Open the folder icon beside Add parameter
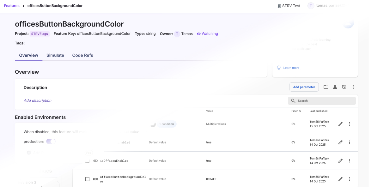 pos(326,87)
